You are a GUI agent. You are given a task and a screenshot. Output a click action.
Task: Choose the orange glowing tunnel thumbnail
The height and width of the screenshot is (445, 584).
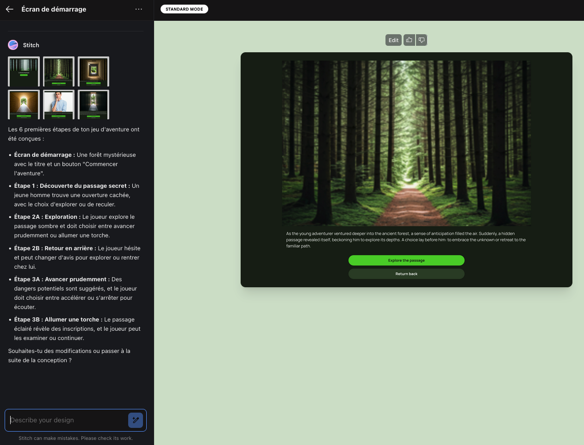(24, 105)
